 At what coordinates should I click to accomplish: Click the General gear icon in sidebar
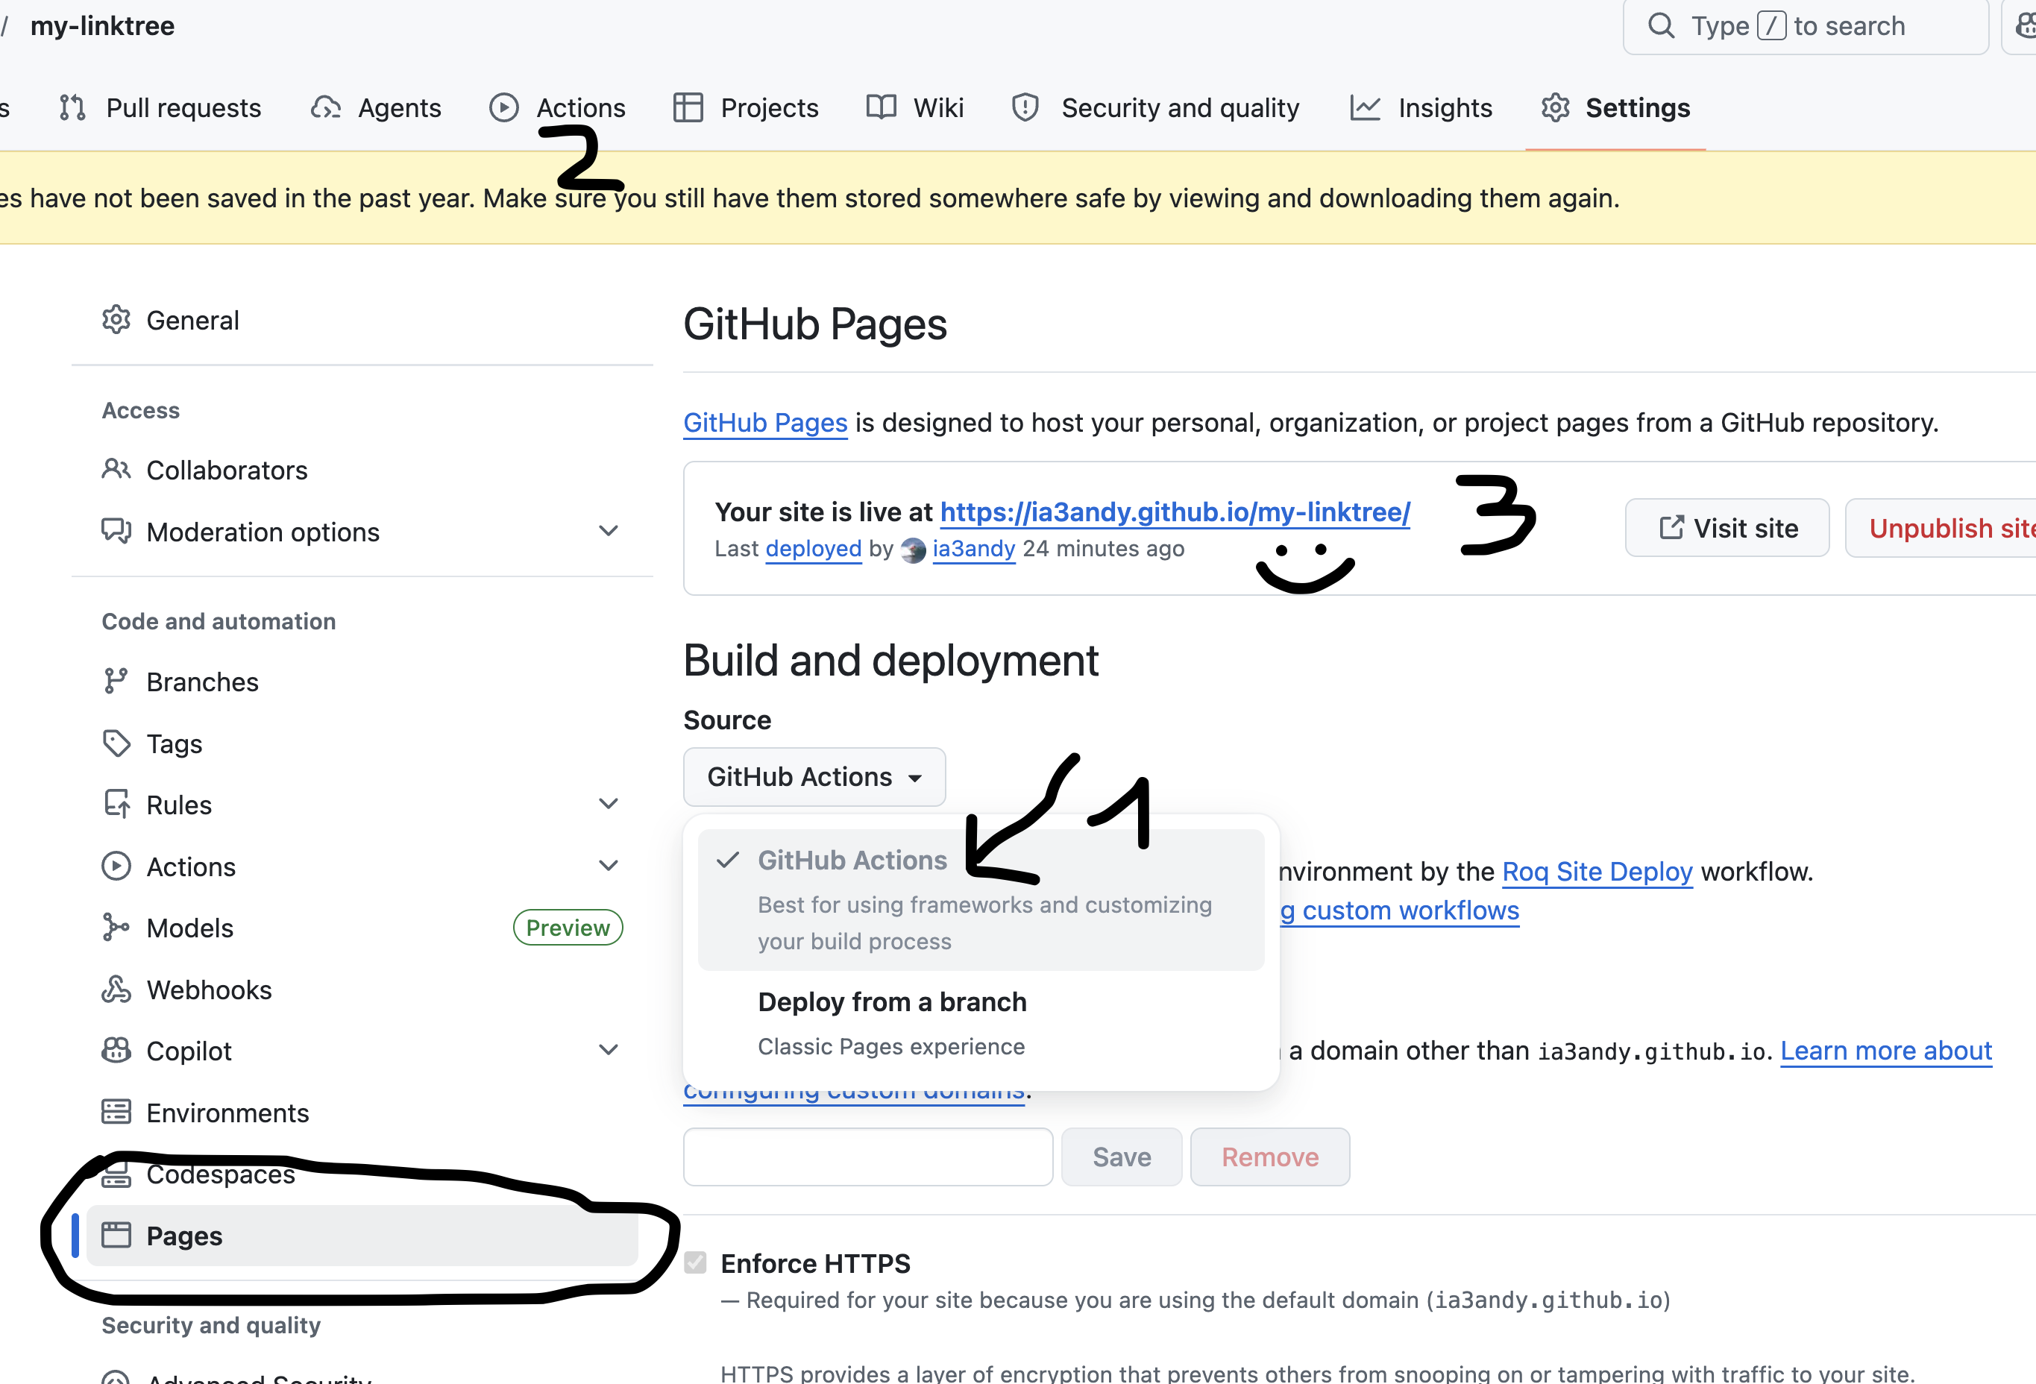pyautogui.click(x=116, y=320)
